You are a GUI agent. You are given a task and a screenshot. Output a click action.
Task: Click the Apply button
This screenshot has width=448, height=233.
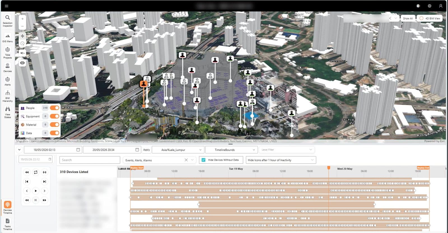(x=146, y=150)
